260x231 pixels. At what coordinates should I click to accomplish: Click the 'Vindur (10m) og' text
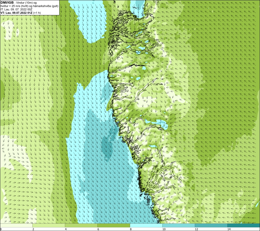(26, 3)
